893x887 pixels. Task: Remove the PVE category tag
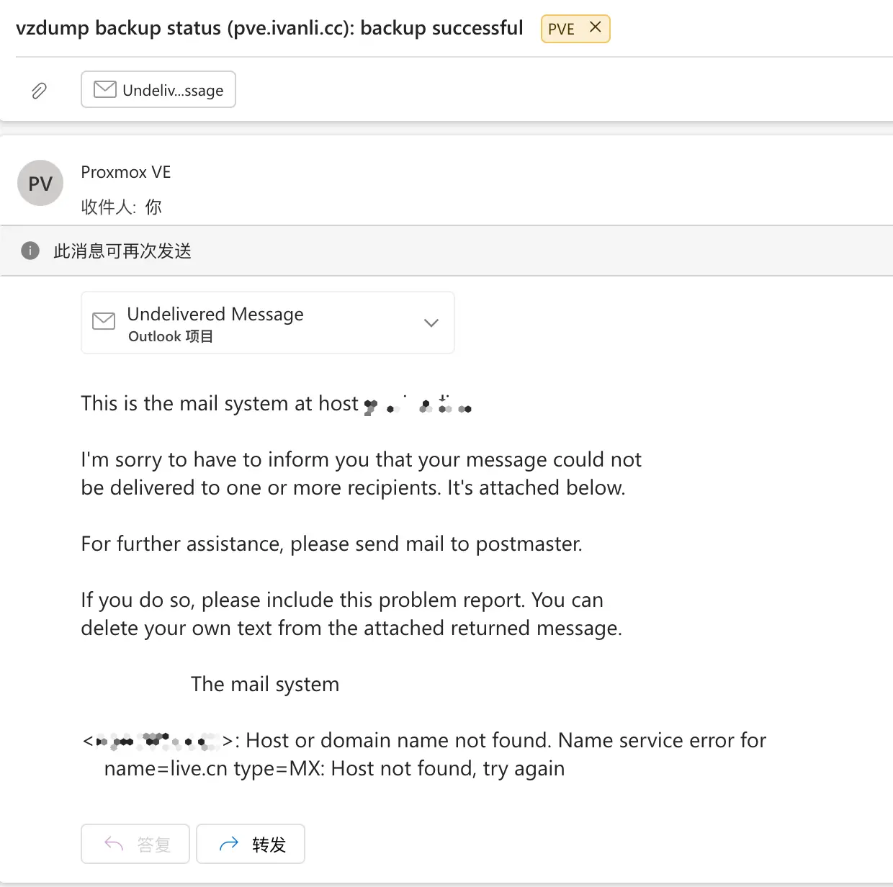coord(596,27)
